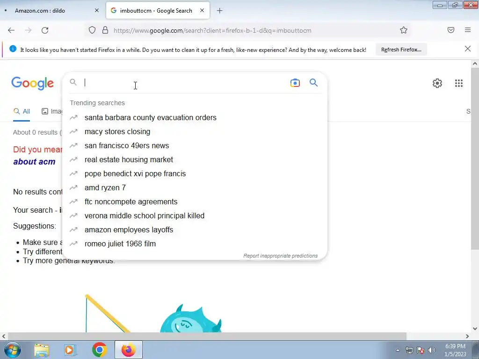The width and height of the screenshot is (479, 359).
Task: Click the scroll right arrow at page bottom
Action: (467, 336)
